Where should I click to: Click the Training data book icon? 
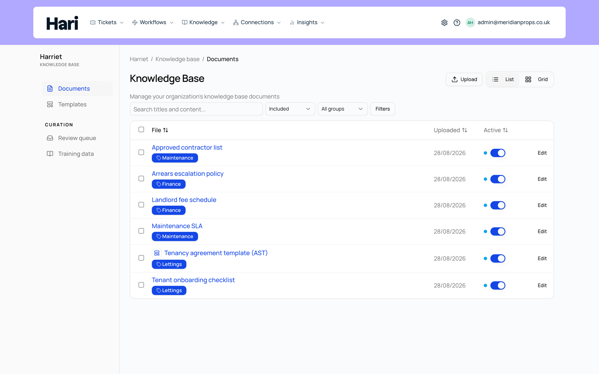point(50,154)
